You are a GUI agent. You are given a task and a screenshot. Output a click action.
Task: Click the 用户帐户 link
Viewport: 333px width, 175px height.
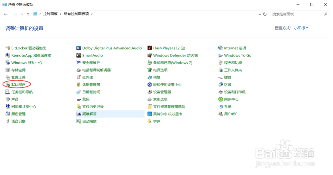coord(231,114)
